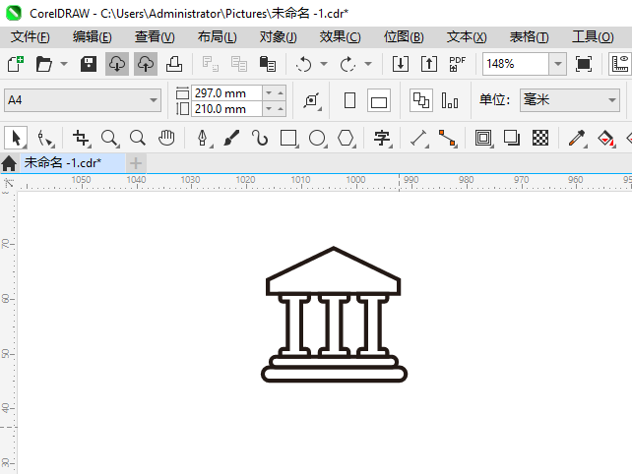Open the zoom level dropdown arrow
This screenshot has width=632, height=474.
tap(558, 64)
